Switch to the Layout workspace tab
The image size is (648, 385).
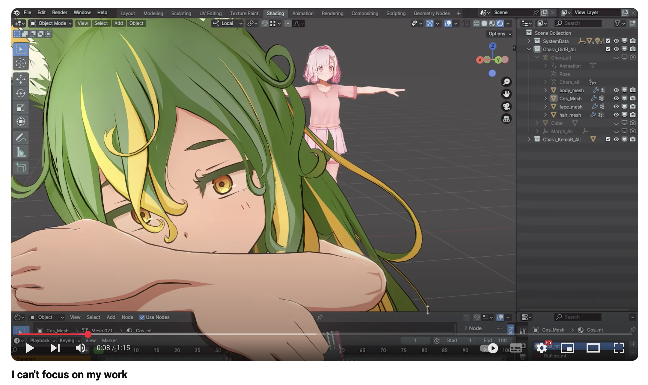[128, 13]
